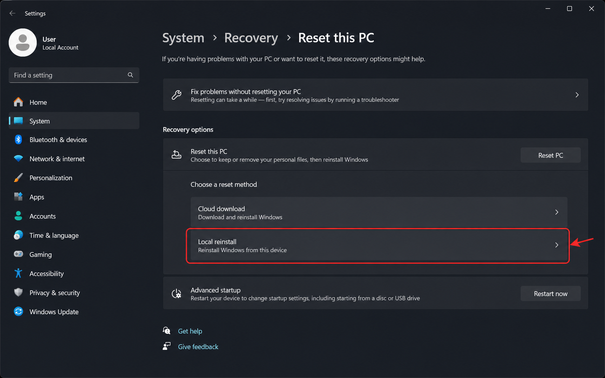The image size is (605, 378).
Task: Go to Privacy & security label
Action: pyautogui.click(x=55, y=293)
